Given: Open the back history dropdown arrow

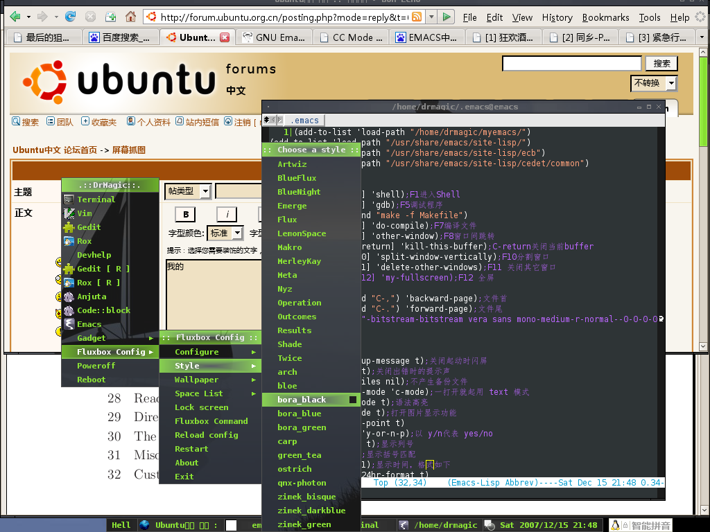Looking at the screenshot, I should (28, 17).
